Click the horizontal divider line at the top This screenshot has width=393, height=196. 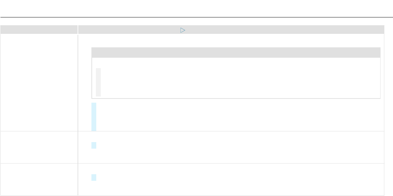[x=196, y=17]
